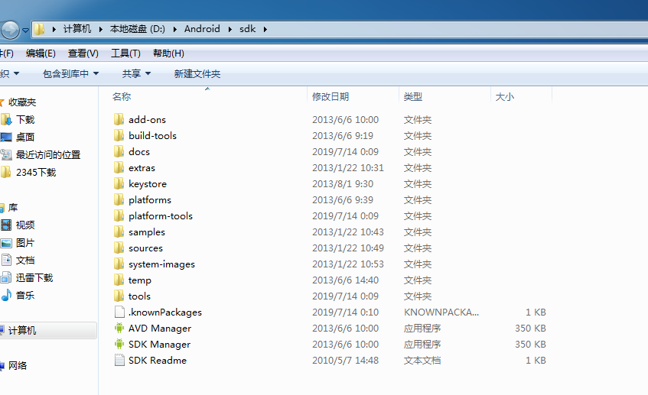The width and height of the screenshot is (648, 395).
Task: Expand the root arrow before 计算机 in address bar
Action: 54,29
